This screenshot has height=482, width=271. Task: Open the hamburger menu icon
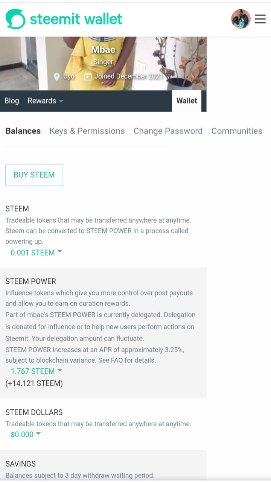point(260,19)
